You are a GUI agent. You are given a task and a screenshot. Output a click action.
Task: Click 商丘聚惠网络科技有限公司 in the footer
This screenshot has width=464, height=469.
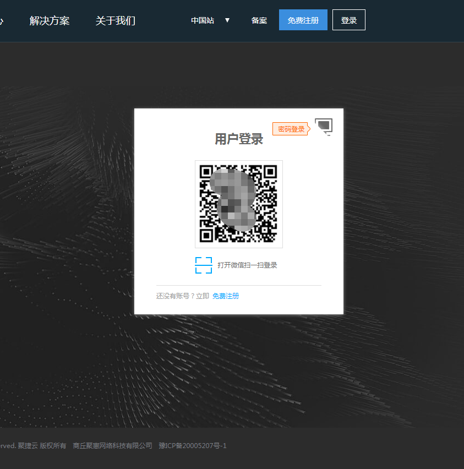coord(112,445)
